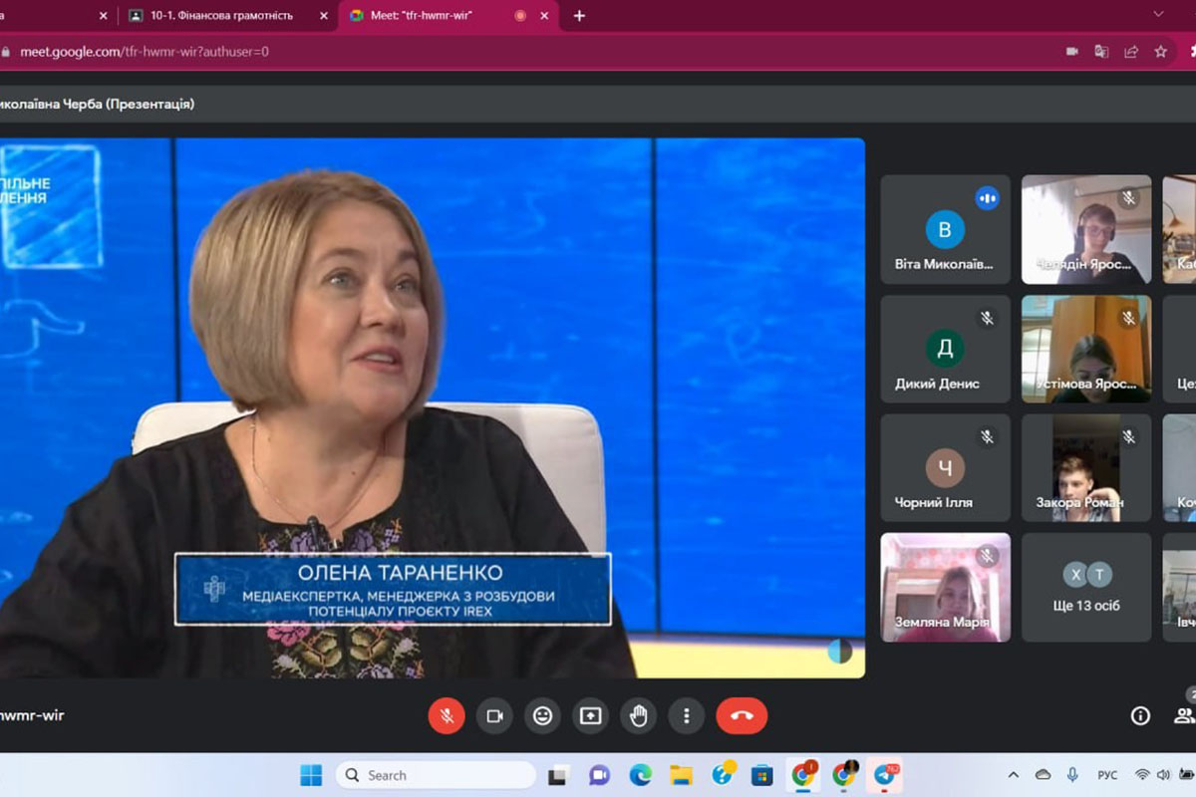Open the second Chrome profile taskbar icon
This screenshot has width=1196, height=797.
click(x=845, y=774)
